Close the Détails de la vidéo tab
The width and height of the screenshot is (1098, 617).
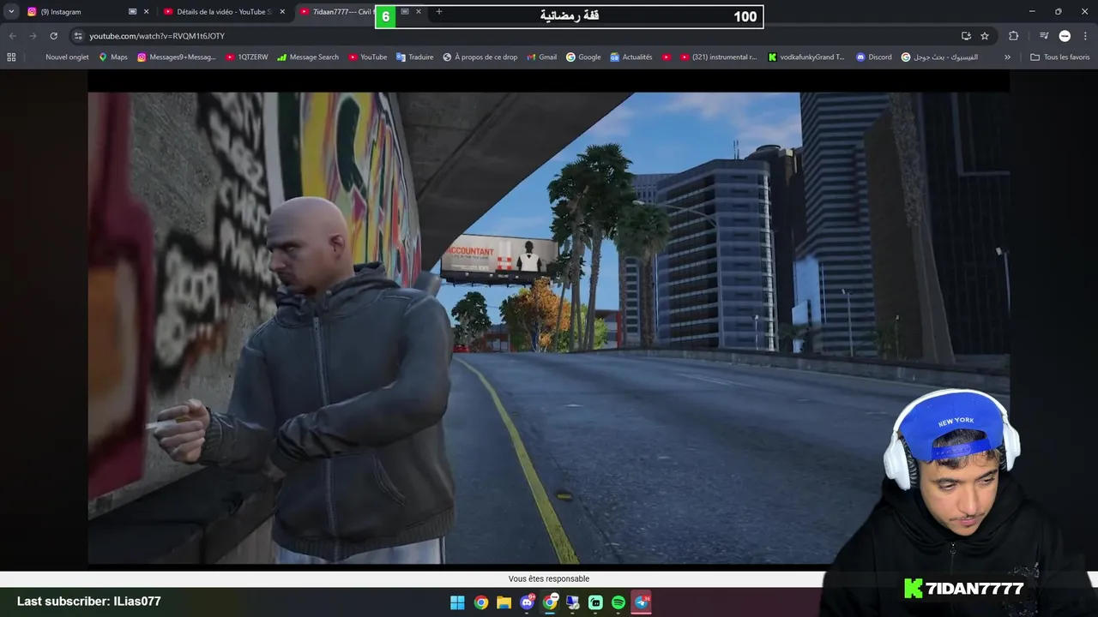[282, 12]
